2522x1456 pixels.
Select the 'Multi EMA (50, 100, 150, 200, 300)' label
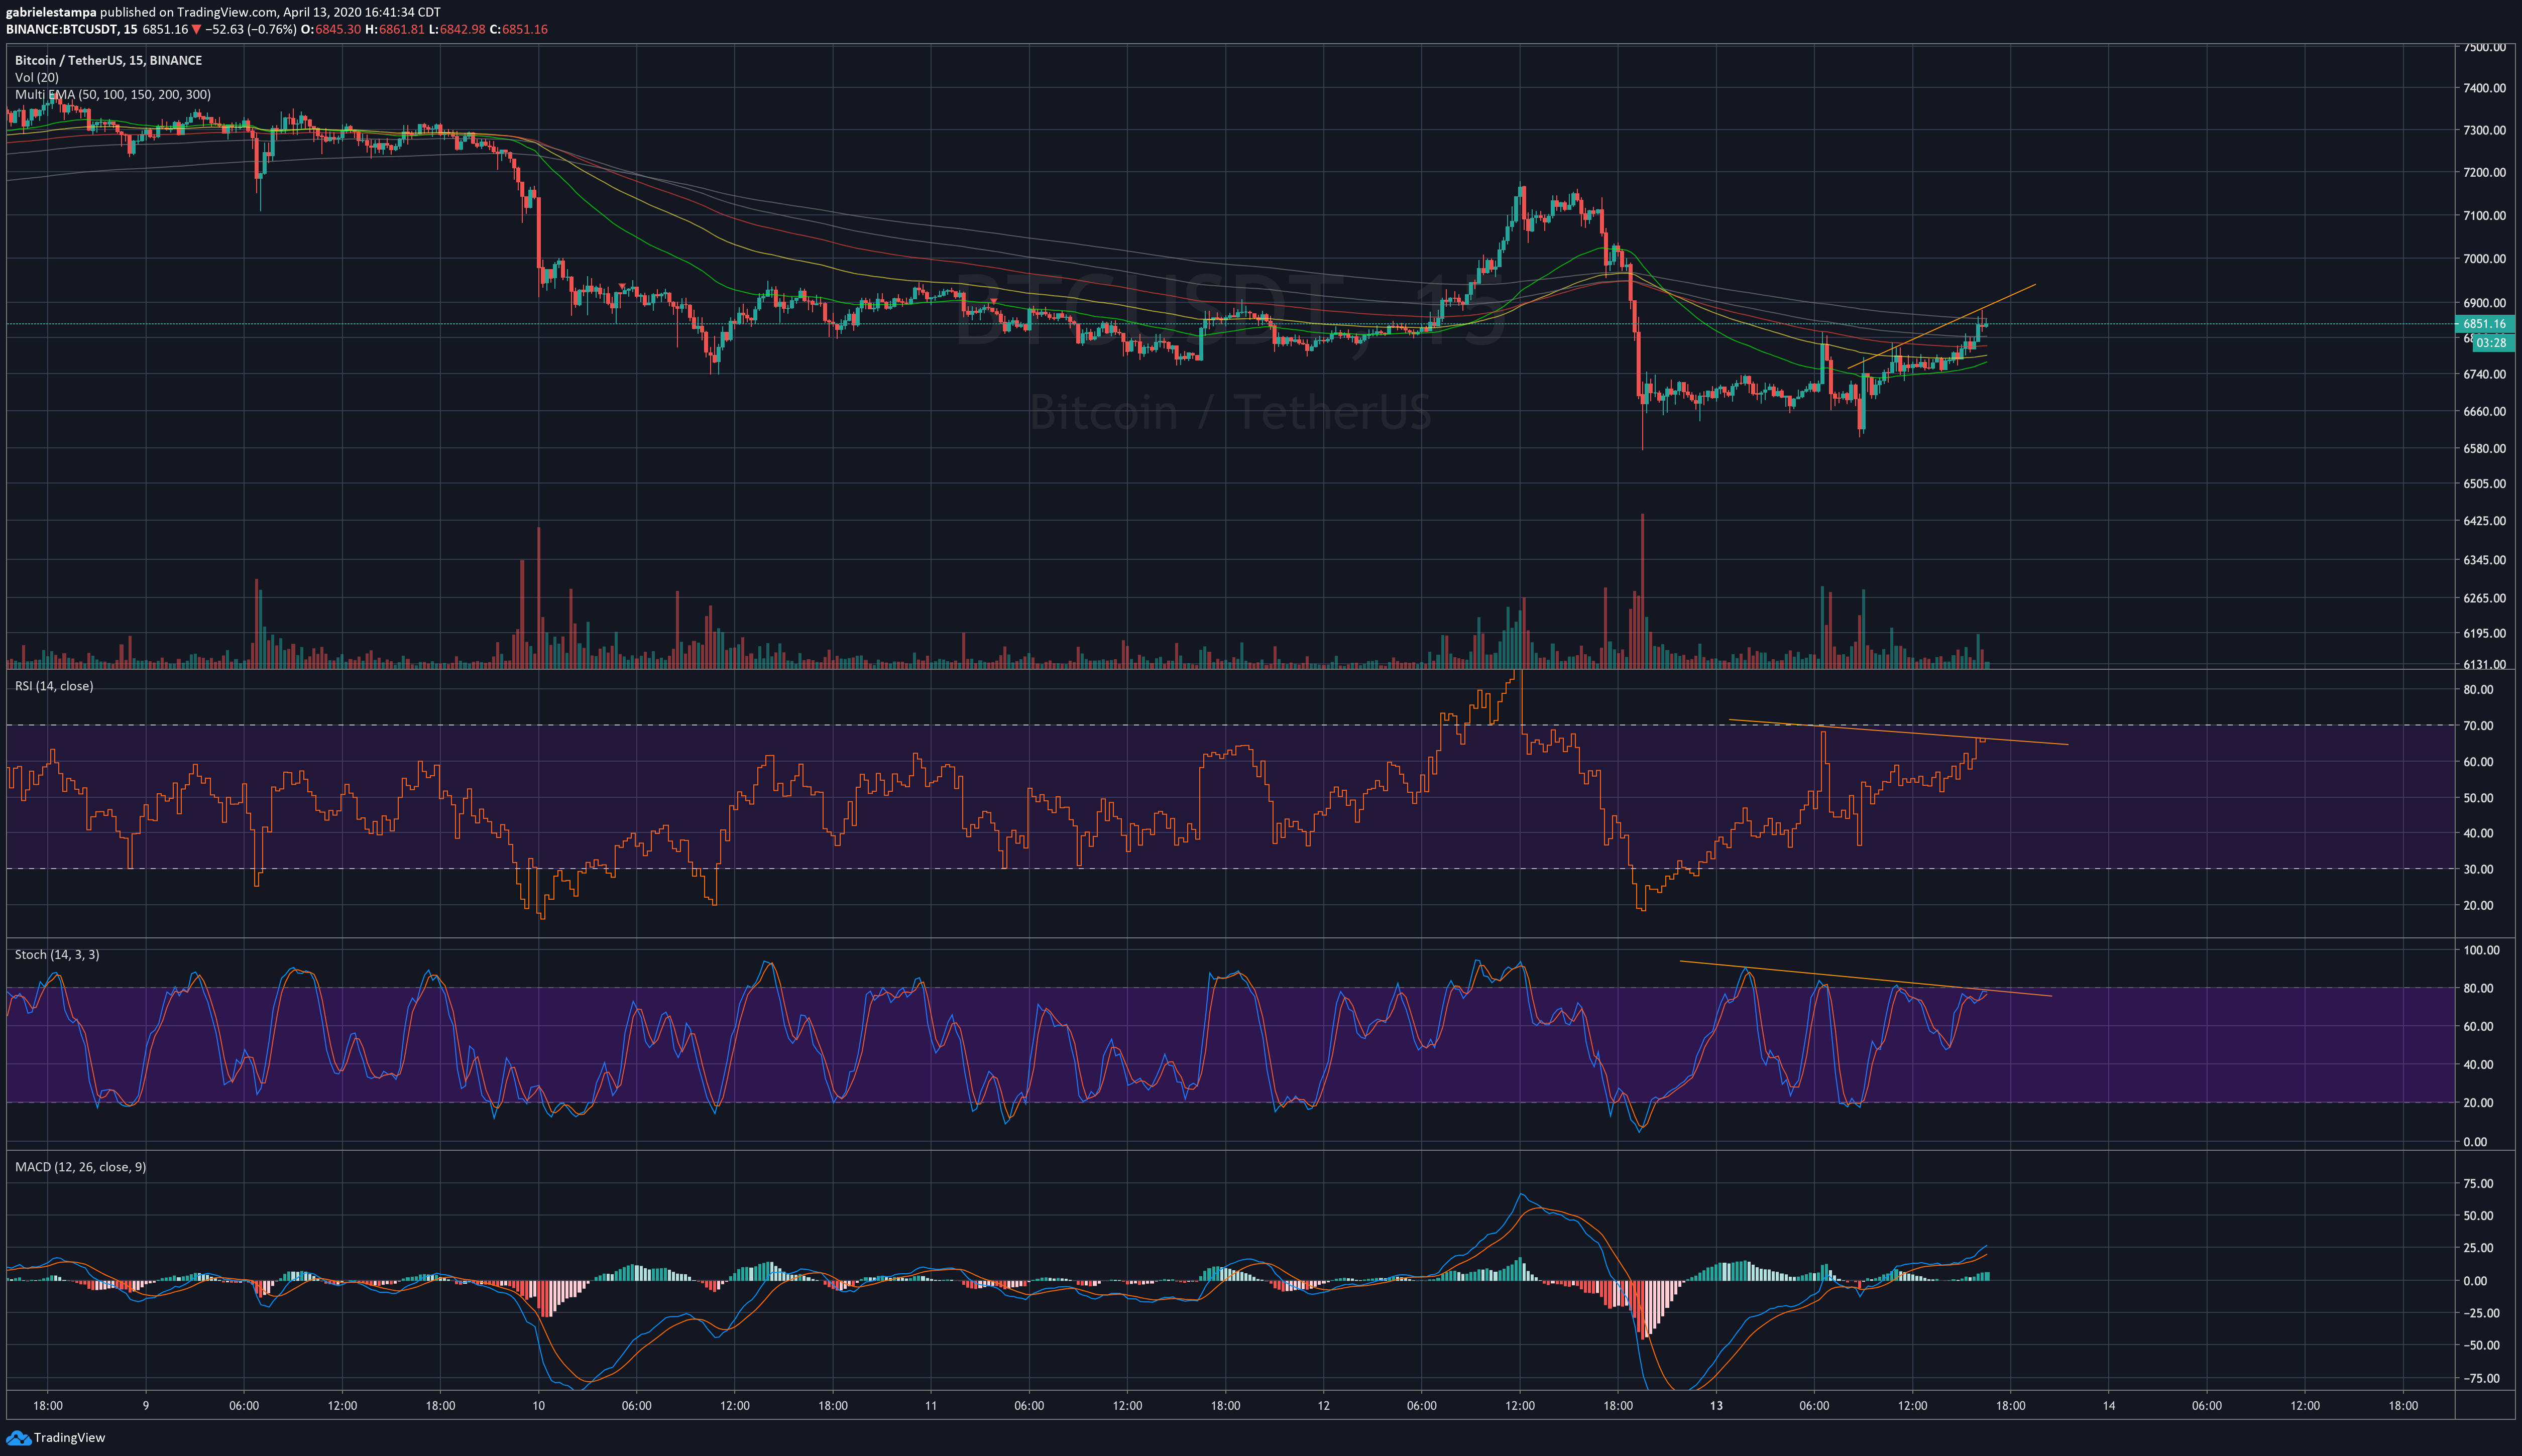pos(113,95)
